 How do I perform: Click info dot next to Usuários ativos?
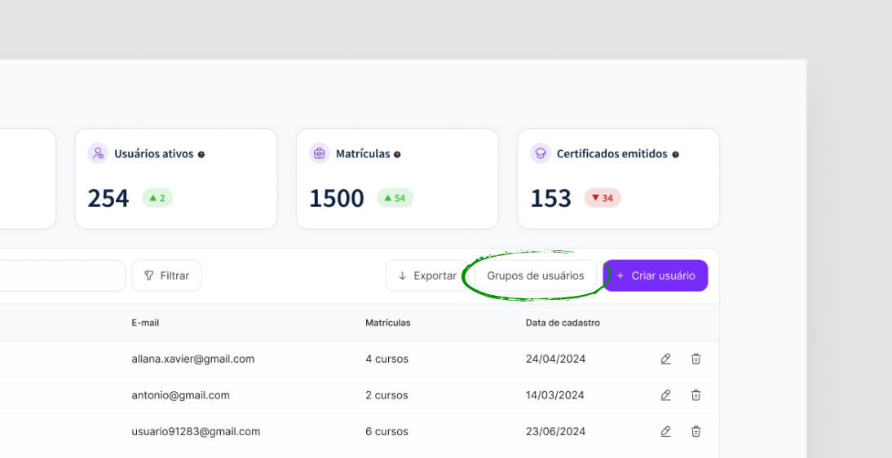click(201, 154)
